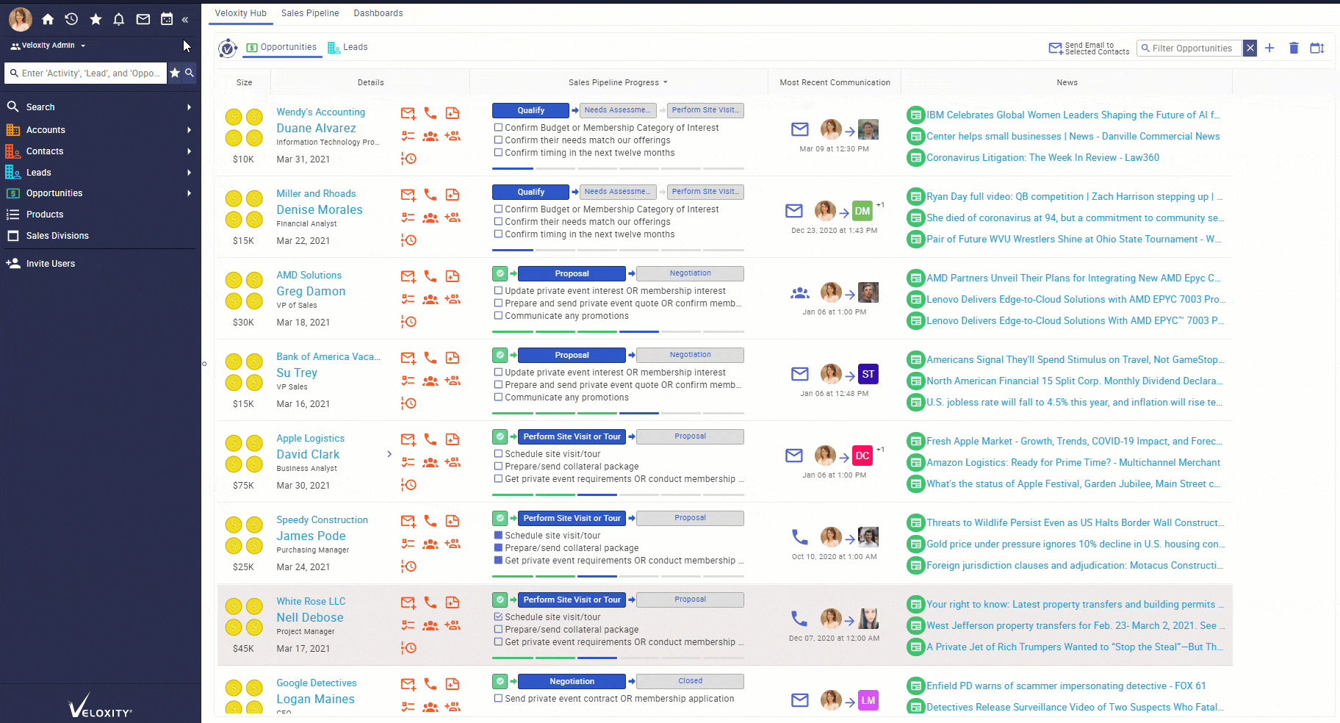Click meeting people icon in Bank of America row
The width and height of the screenshot is (1340, 723).
(x=431, y=381)
